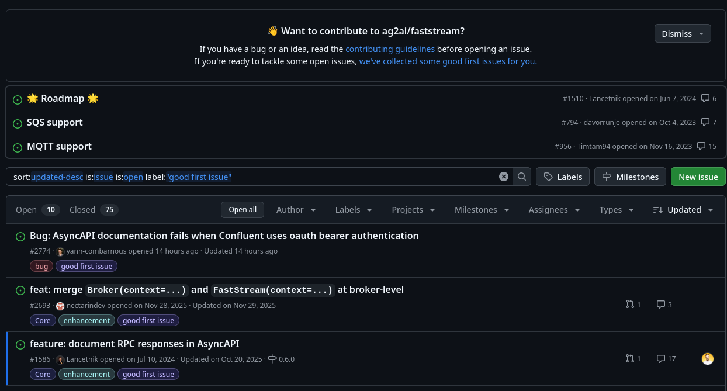Expand the Author filter dropdown

296,210
